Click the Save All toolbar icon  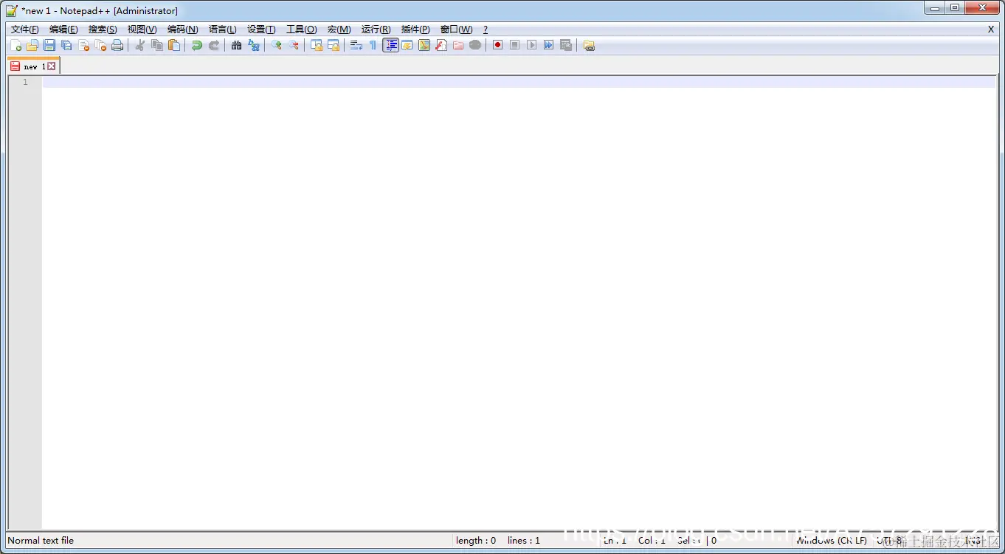66,45
